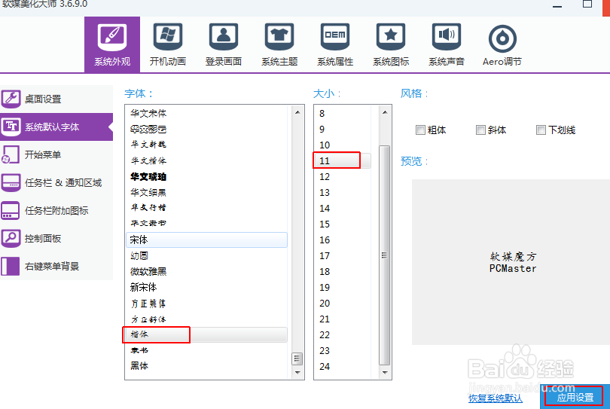The image size is (610, 409).
Task: Open the 系统属性 OEM icon
Action: 335,38
